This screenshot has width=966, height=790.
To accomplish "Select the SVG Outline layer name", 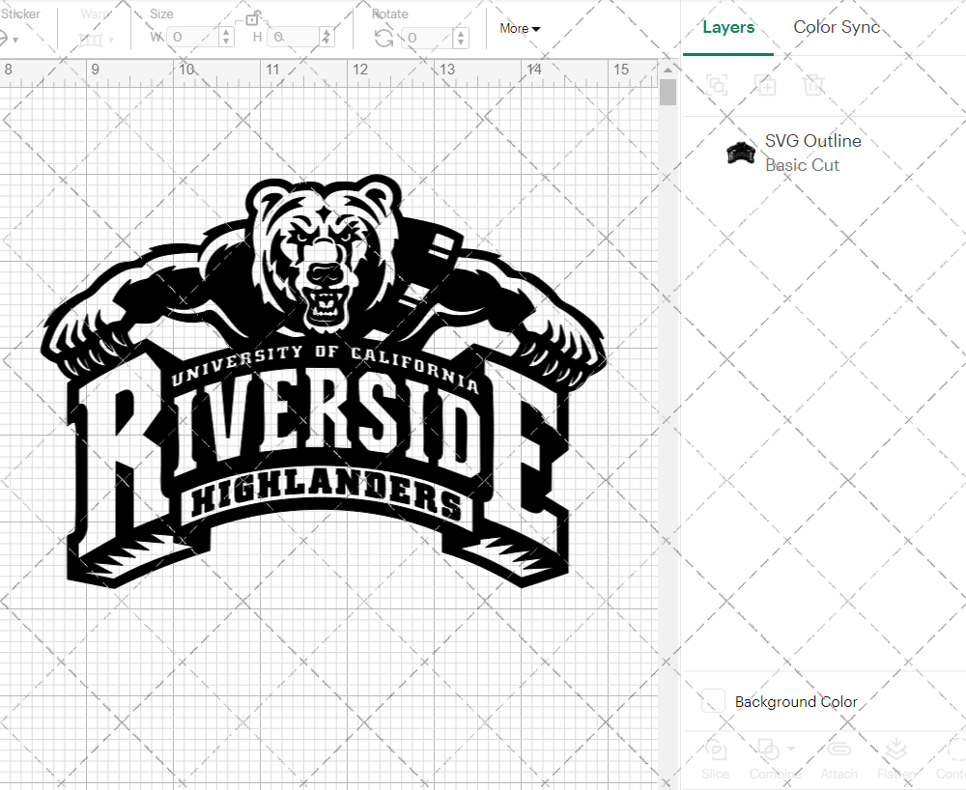I will click(x=813, y=141).
